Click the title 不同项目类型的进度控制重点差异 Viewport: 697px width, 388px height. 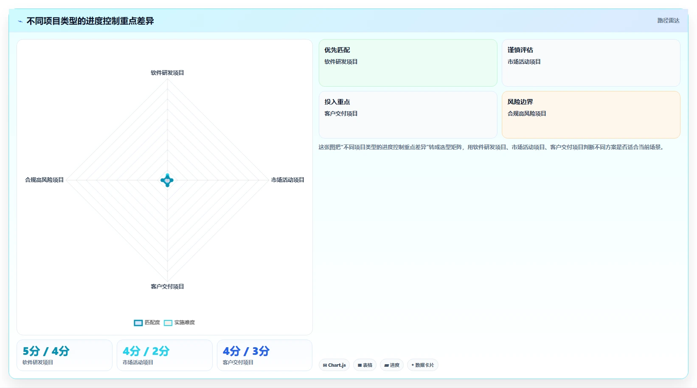(90, 21)
